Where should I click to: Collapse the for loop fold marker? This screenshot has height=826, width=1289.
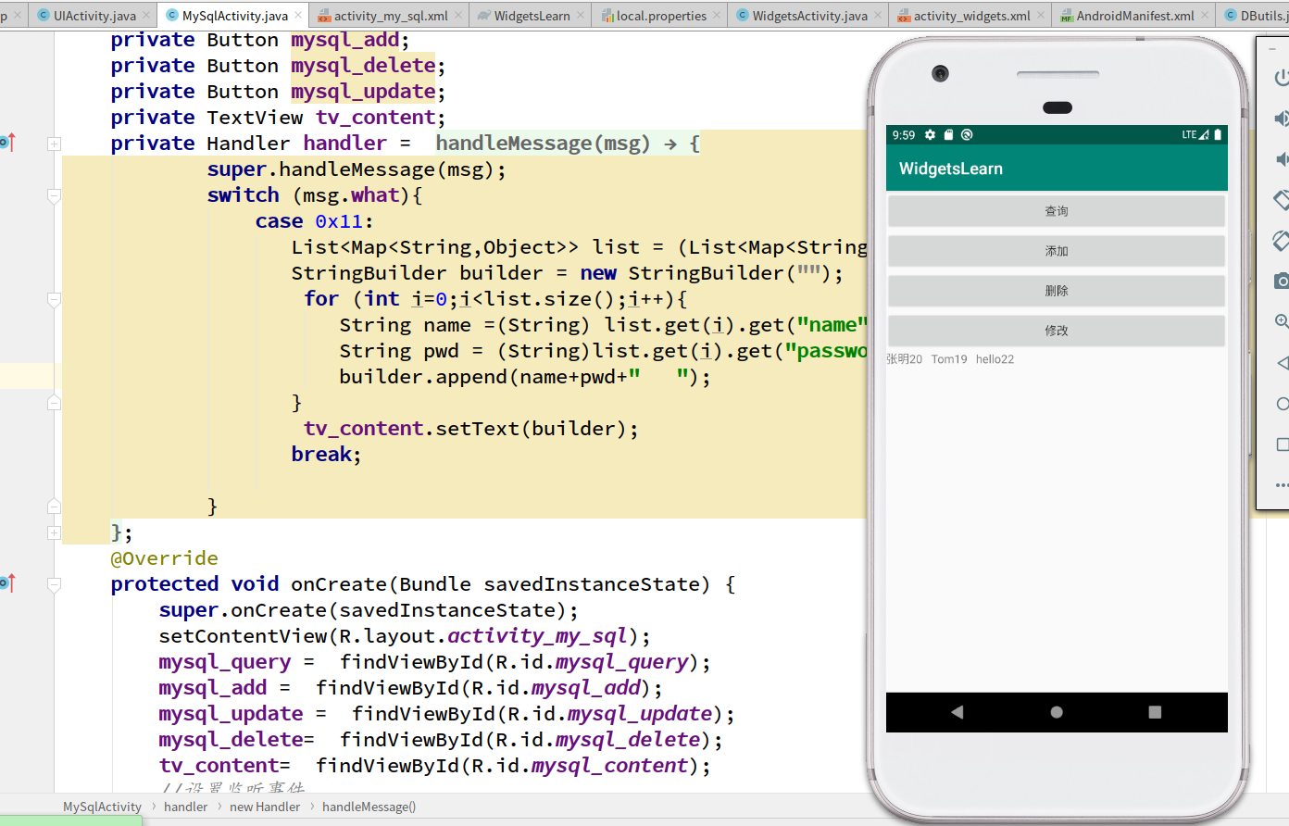(55, 299)
